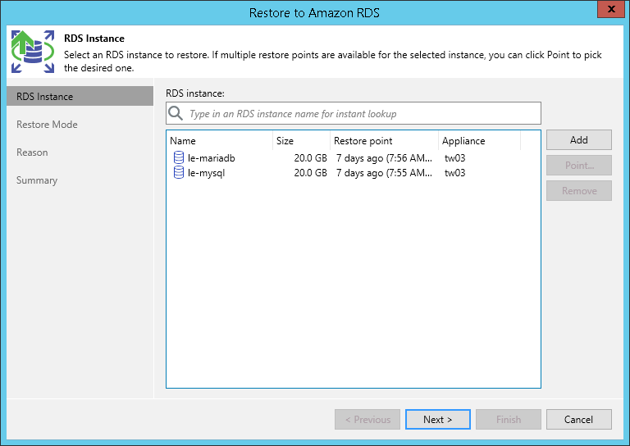Click the le-mysql database icon
630x446 pixels.
(178, 173)
